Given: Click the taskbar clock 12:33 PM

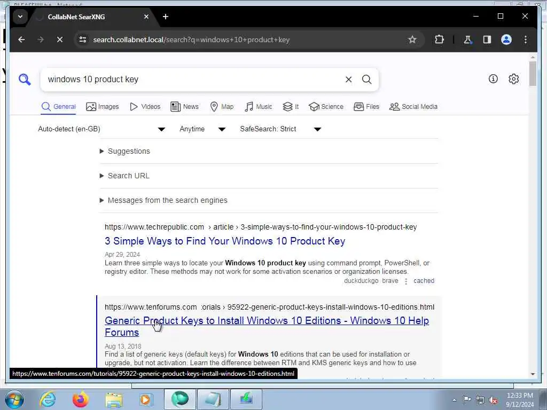Looking at the screenshot, I should click(x=519, y=396).
